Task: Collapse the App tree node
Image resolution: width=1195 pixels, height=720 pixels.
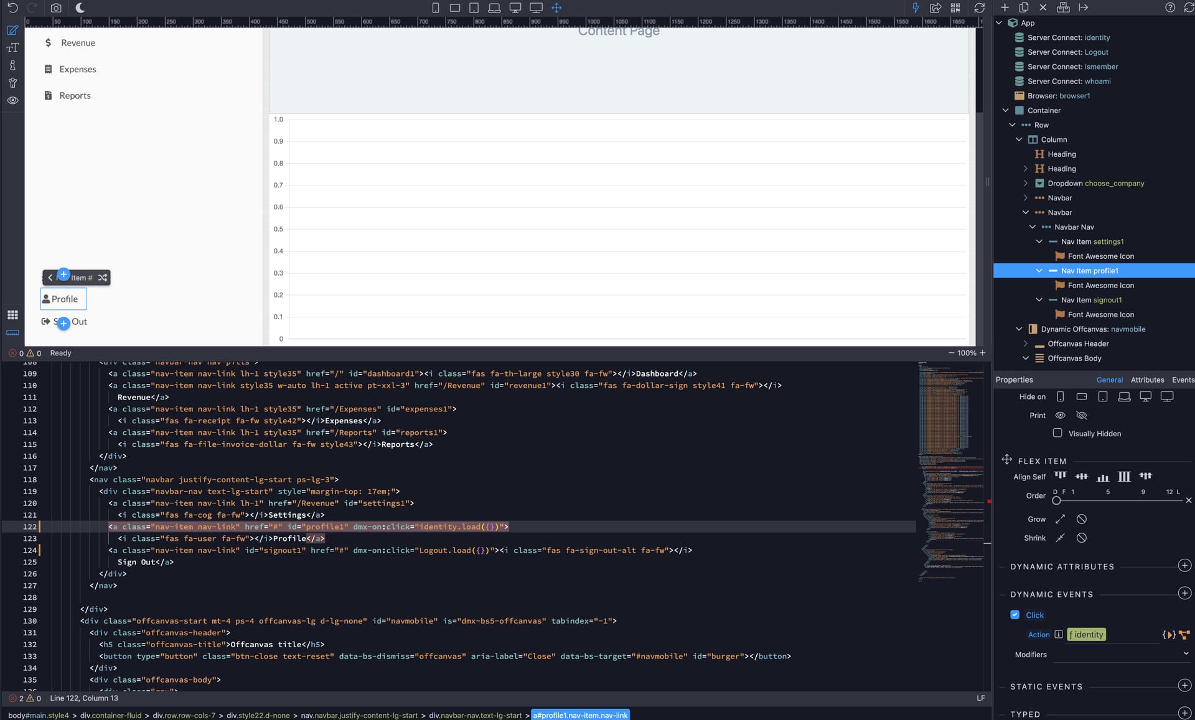Action: click(x=999, y=23)
